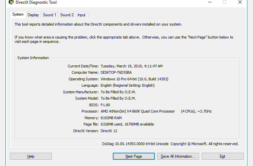253x166 pixels.
Task: Click the maximize button in the title bar
Action: pos(225,2)
